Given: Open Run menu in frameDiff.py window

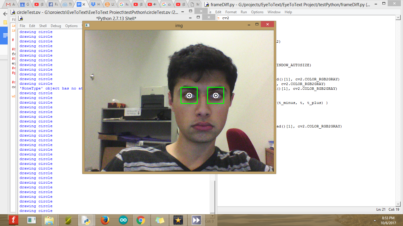Looking at the screenshot, I should pyautogui.click(x=244, y=12).
